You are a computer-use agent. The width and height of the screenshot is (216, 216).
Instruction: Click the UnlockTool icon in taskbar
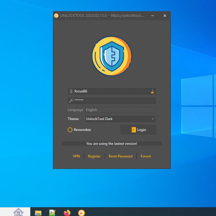[x=81, y=213]
